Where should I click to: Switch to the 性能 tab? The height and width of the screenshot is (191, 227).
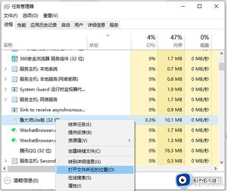[22, 25]
